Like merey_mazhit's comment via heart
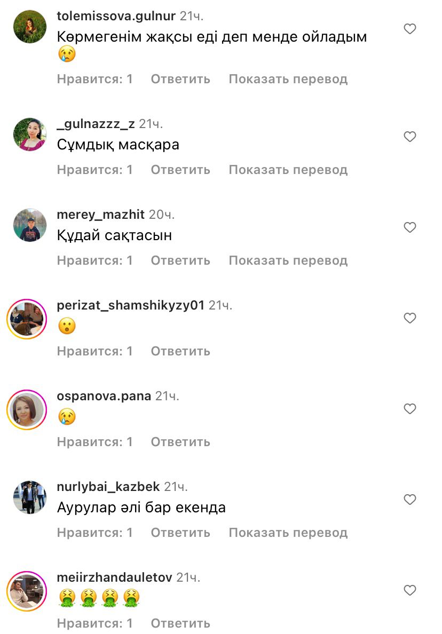Viewport: 442px width, 634px height. click(409, 227)
